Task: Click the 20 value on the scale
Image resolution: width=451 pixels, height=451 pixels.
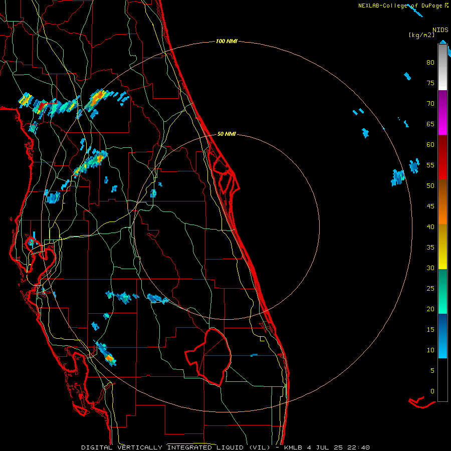Action: pos(430,309)
